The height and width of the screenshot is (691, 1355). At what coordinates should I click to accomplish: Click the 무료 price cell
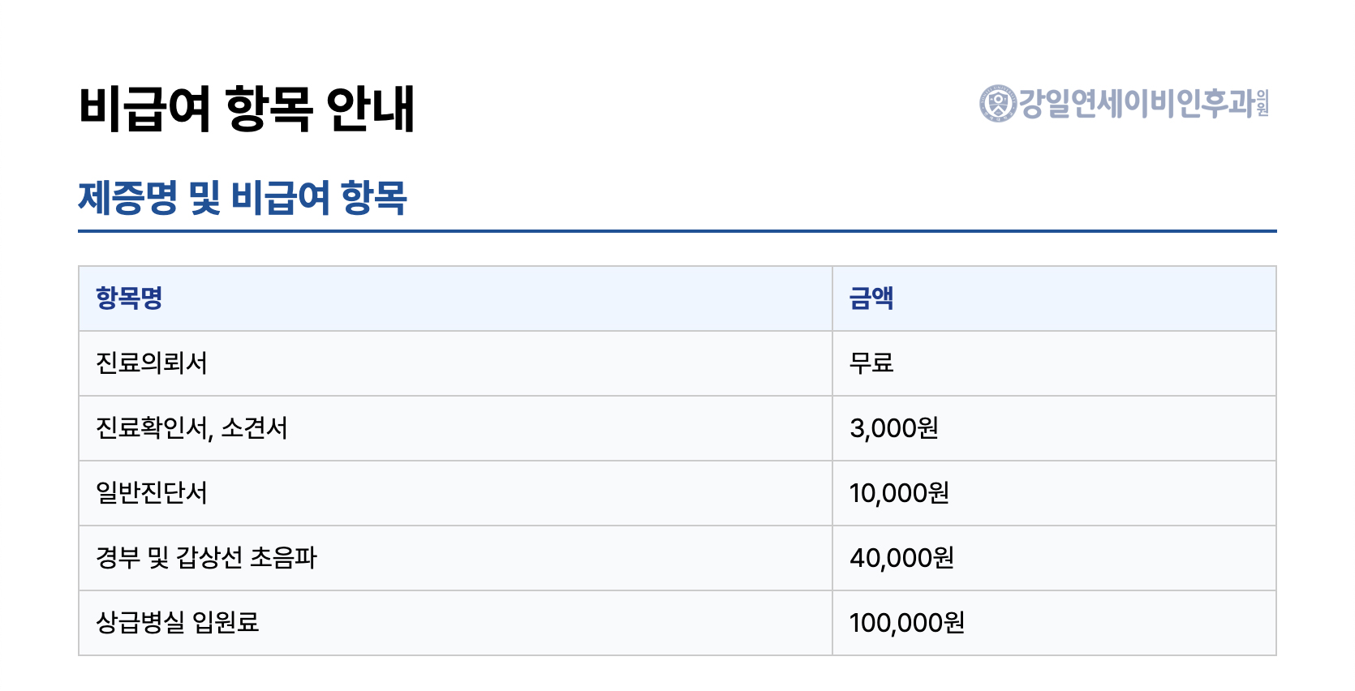point(871,363)
